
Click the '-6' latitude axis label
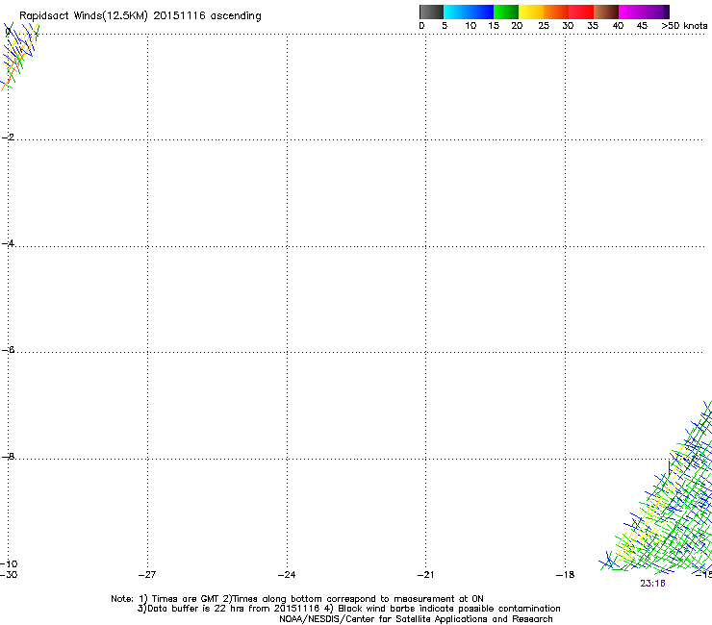(8, 350)
